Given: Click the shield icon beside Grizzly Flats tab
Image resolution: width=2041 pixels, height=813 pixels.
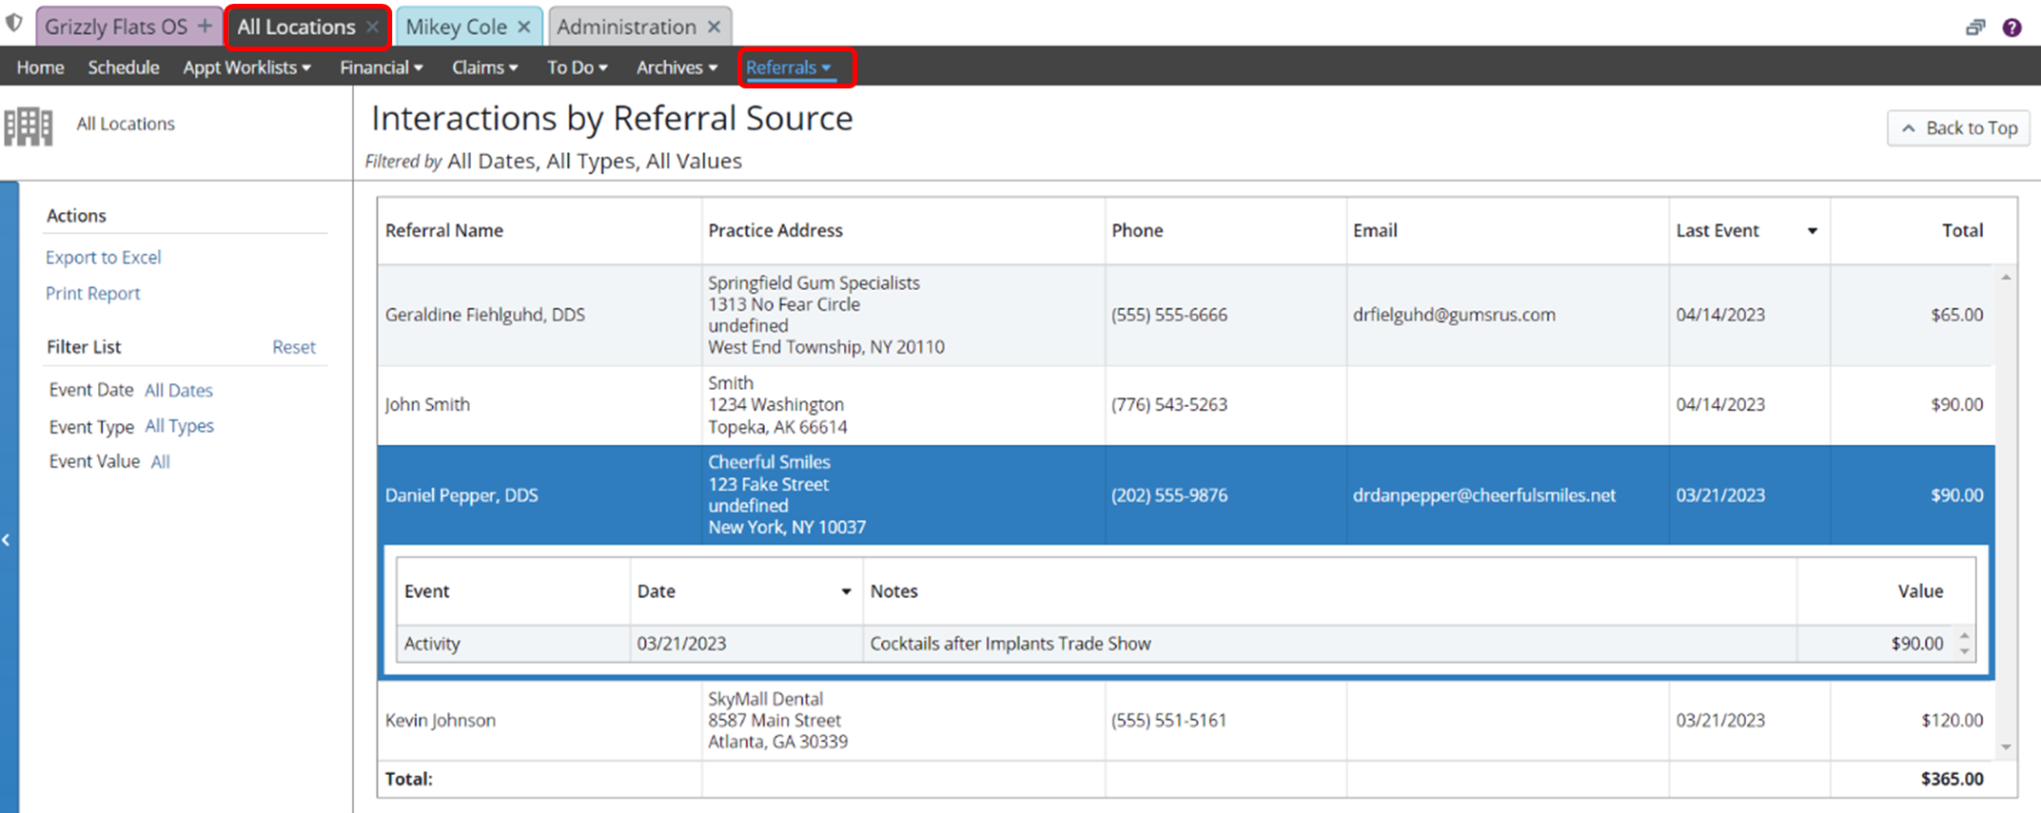Looking at the screenshot, I should click(13, 23).
